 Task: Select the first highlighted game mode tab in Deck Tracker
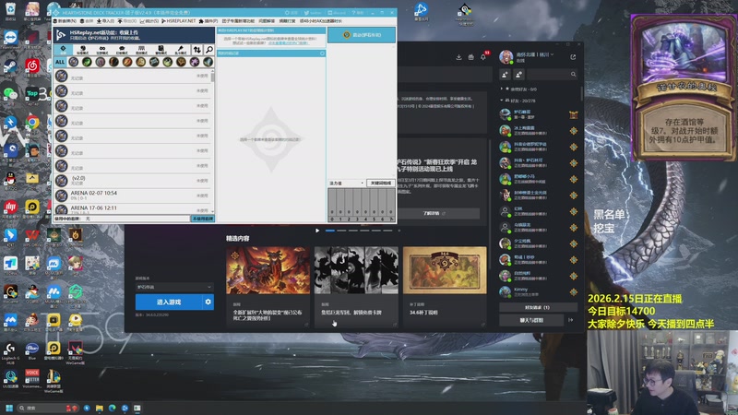pos(63,50)
